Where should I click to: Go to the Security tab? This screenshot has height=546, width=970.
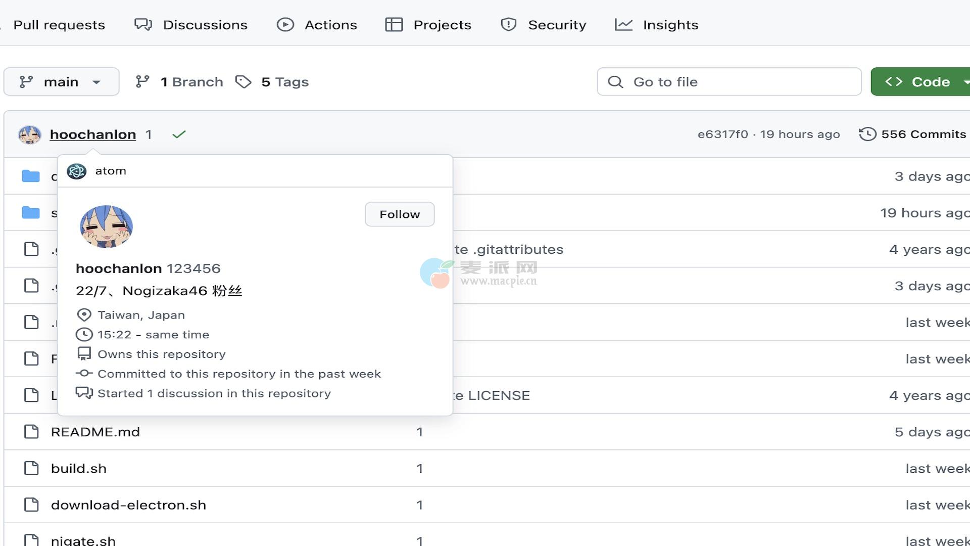[544, 25]
